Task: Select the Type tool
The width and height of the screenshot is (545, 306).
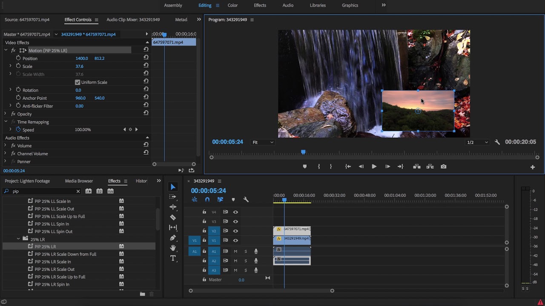Action: pyautogui.click(x=173, y=258)
